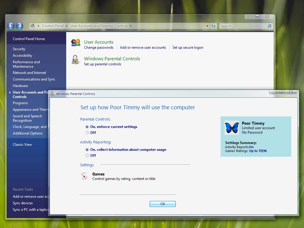Click the Games playing cards icon
The height and width of the screenshot is (228, 304).
84,176
